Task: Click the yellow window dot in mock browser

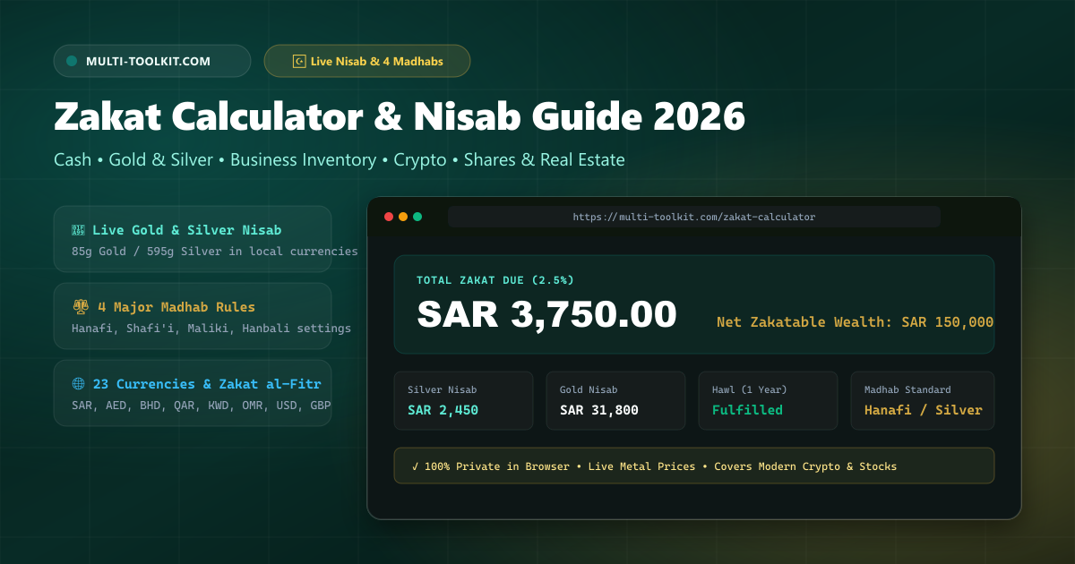Action: point(403,217)
